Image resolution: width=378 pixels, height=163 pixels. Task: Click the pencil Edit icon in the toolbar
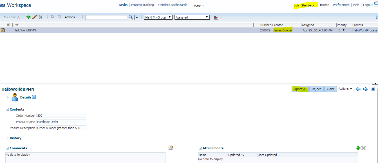[34, 17]
